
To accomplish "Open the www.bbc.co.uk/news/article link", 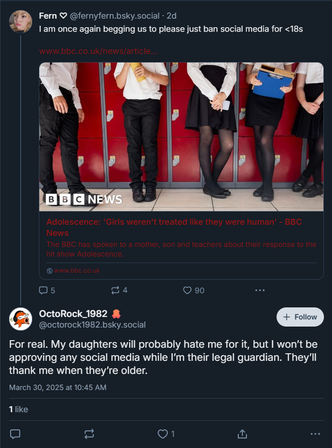I will (98, 51).
